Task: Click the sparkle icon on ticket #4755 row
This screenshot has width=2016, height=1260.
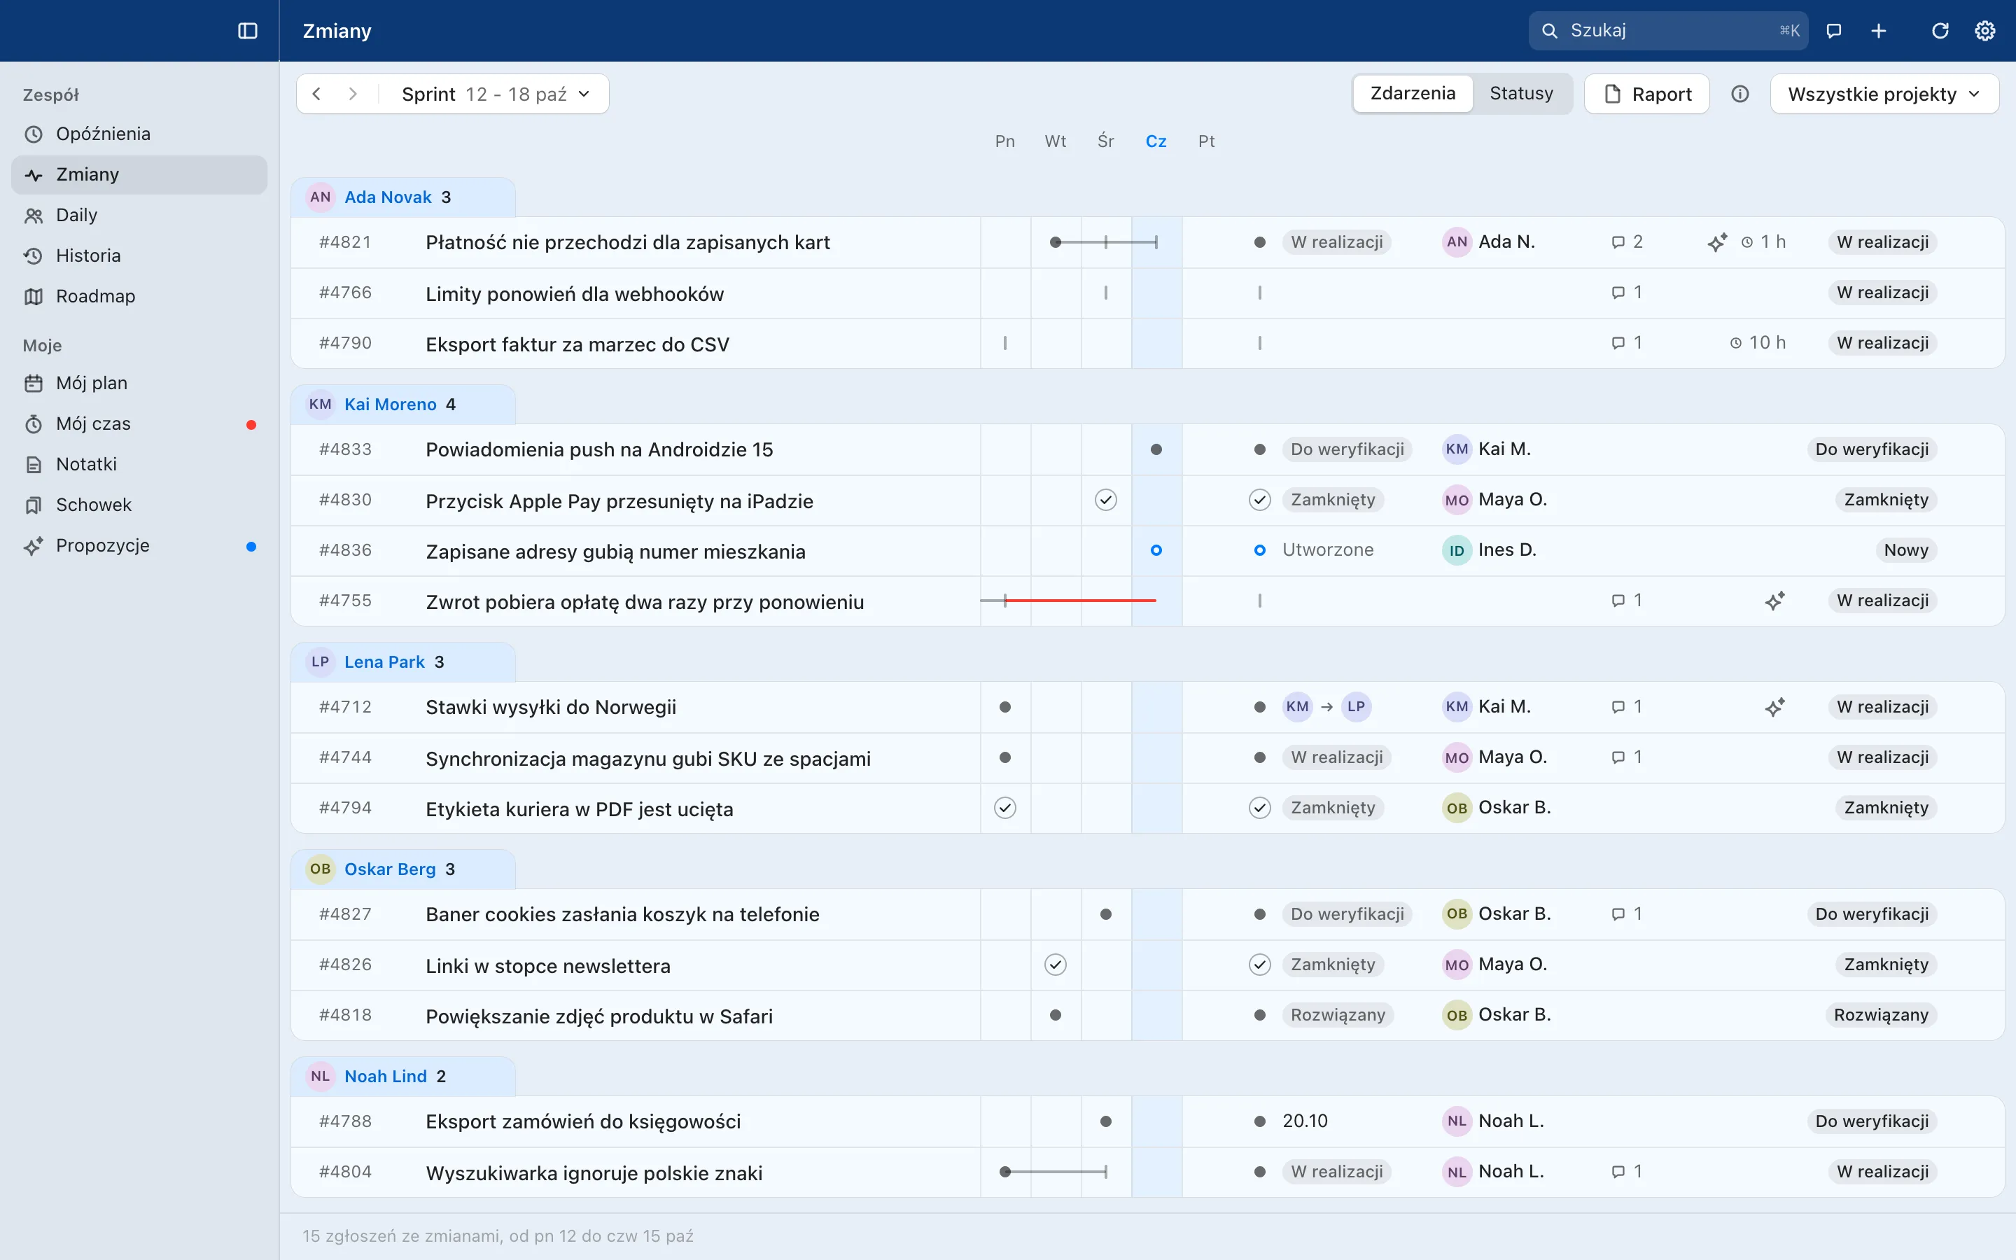Action: (x=1774, y=600)
